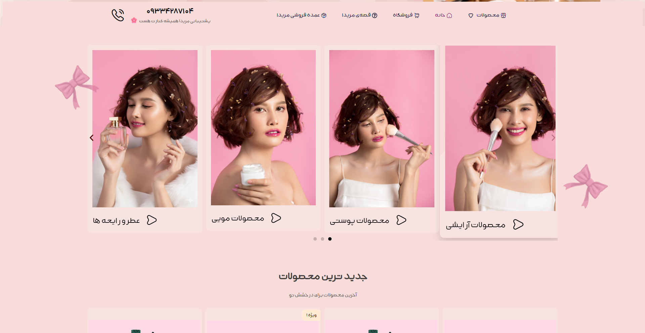
Task: Select the middle carousel pagination dot
Action: (322, 239)
